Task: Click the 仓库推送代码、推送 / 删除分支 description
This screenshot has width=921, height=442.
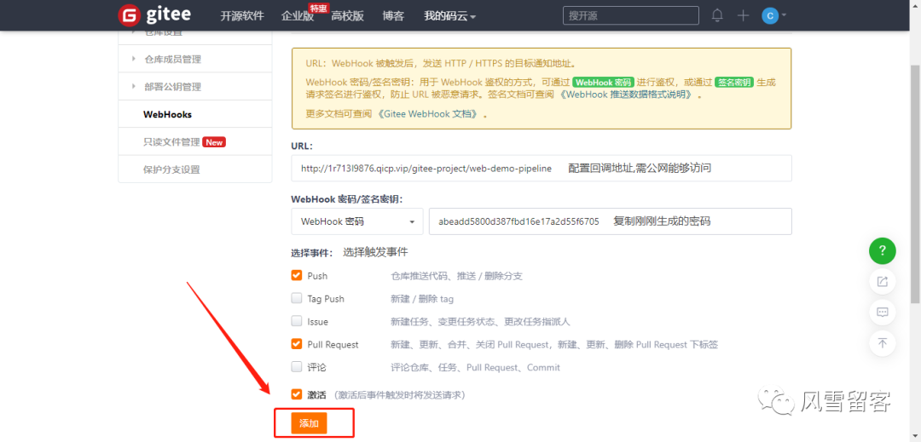Action: (x=456, y=276)
